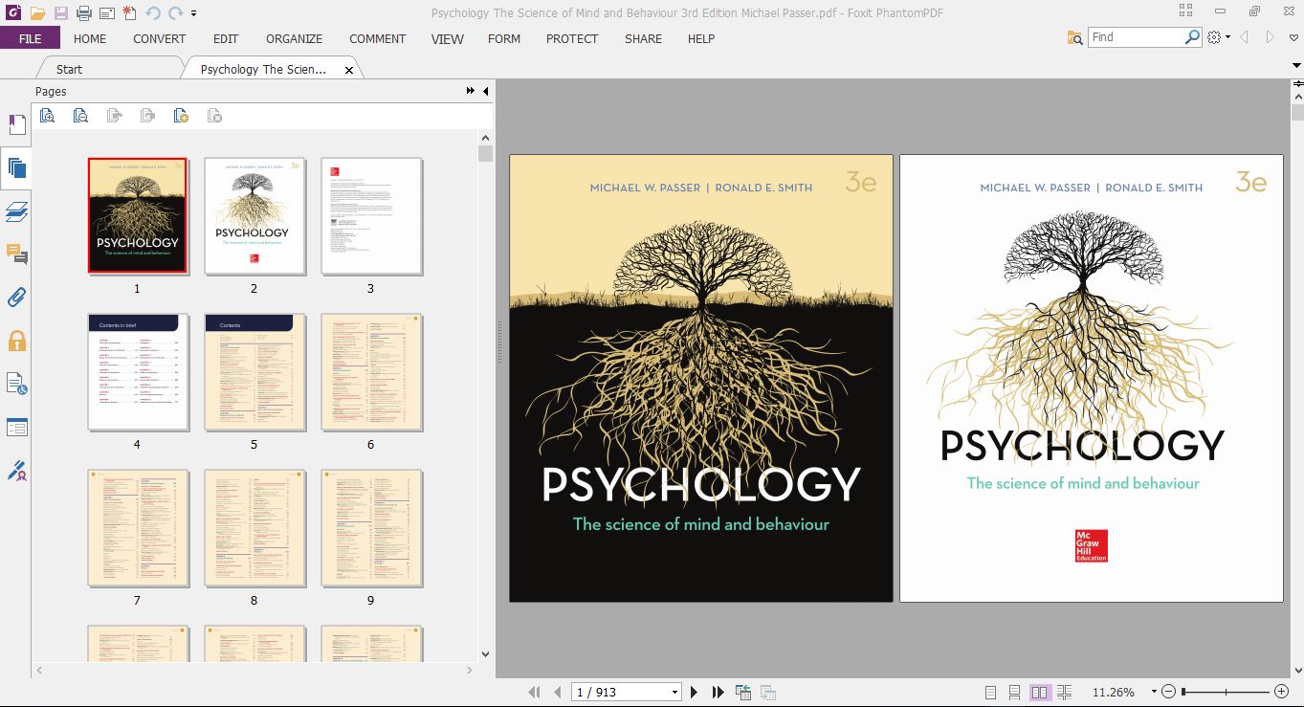Open search settings gear dropdown
The height and width of the screenshot is (707, 1304).
pyautogui.click(x=1218, y=37)
